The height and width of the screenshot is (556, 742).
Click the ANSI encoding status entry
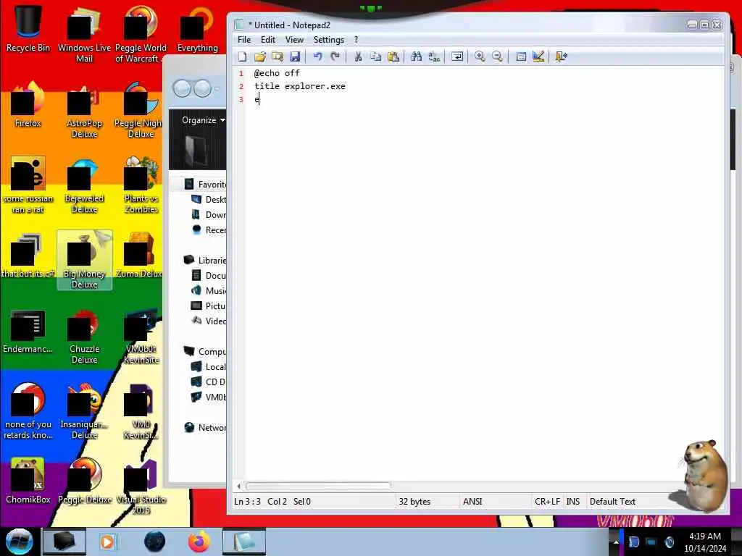coord(472,502)
